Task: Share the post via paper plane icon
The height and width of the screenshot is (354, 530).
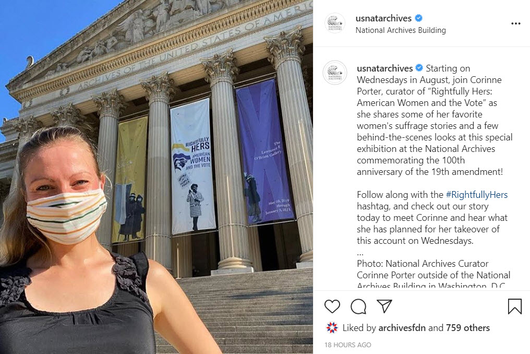Action: tap(384, 306)
